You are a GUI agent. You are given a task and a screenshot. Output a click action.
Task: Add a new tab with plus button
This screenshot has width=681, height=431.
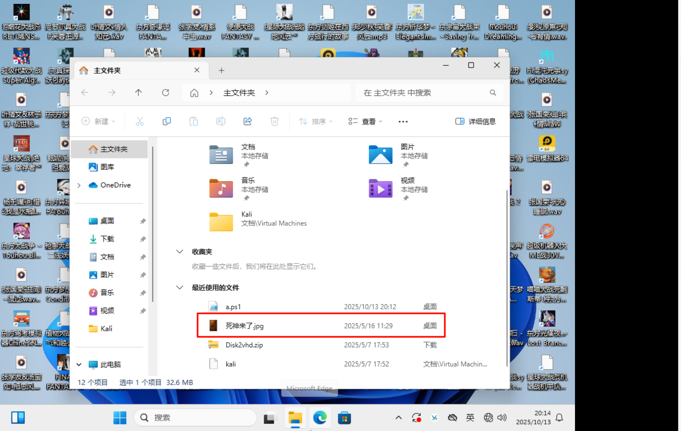click(x=221, y=70)
